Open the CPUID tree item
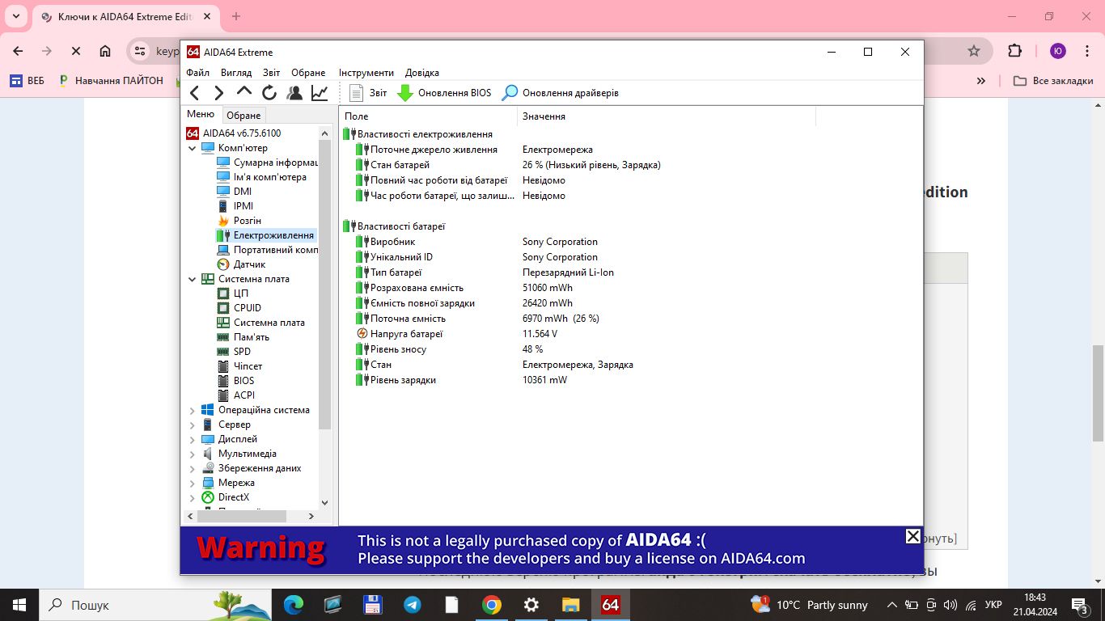The width and height of the screenshot is (1105, 621). 239,308
